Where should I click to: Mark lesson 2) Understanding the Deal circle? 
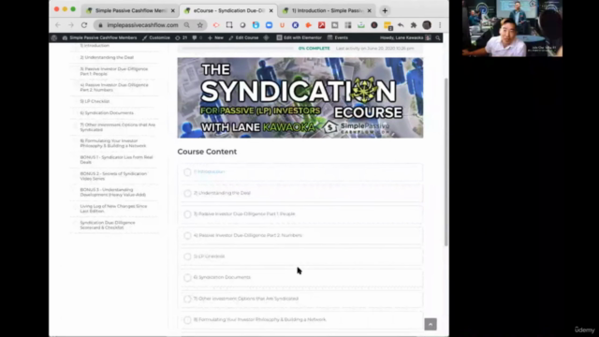click(187, 194)
